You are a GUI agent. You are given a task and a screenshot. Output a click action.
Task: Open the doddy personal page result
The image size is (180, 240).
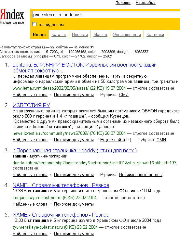coord(75,151)
